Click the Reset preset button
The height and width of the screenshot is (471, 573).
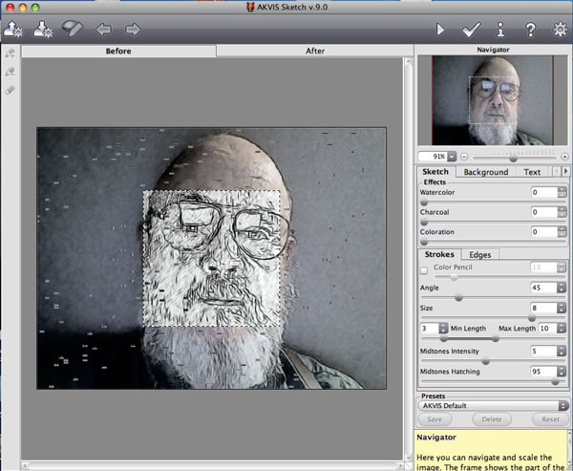[550, 419]
